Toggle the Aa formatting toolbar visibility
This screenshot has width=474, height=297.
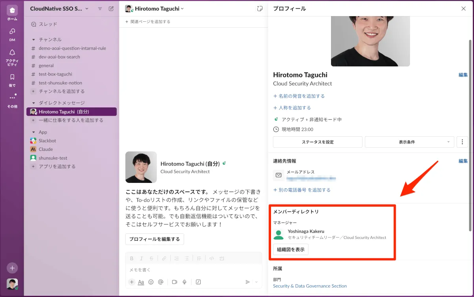point(141,282)
